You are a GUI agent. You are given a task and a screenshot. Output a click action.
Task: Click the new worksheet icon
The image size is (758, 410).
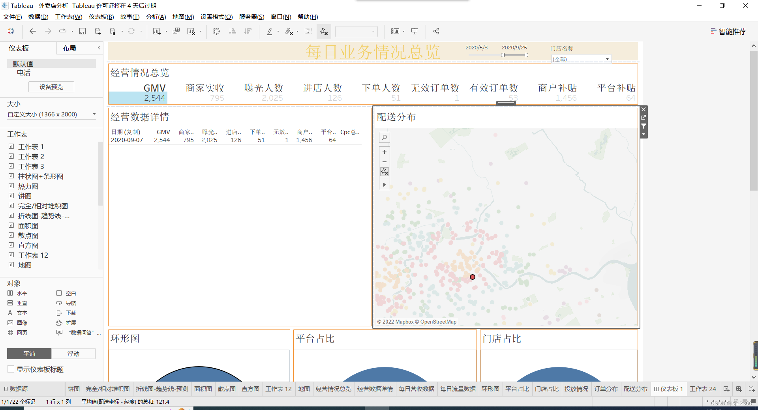click(x=157, y=31)
